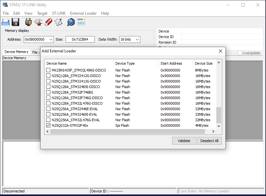Maximize the ST-LINK Utility window
Image resolution: width=266 pixels, height=196 pixels.
pyautogui.click(x=243, y=5)
